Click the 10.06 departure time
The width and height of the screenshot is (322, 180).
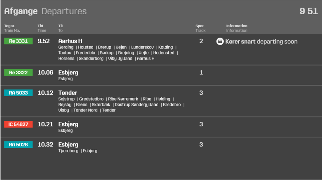click(45, 73)
